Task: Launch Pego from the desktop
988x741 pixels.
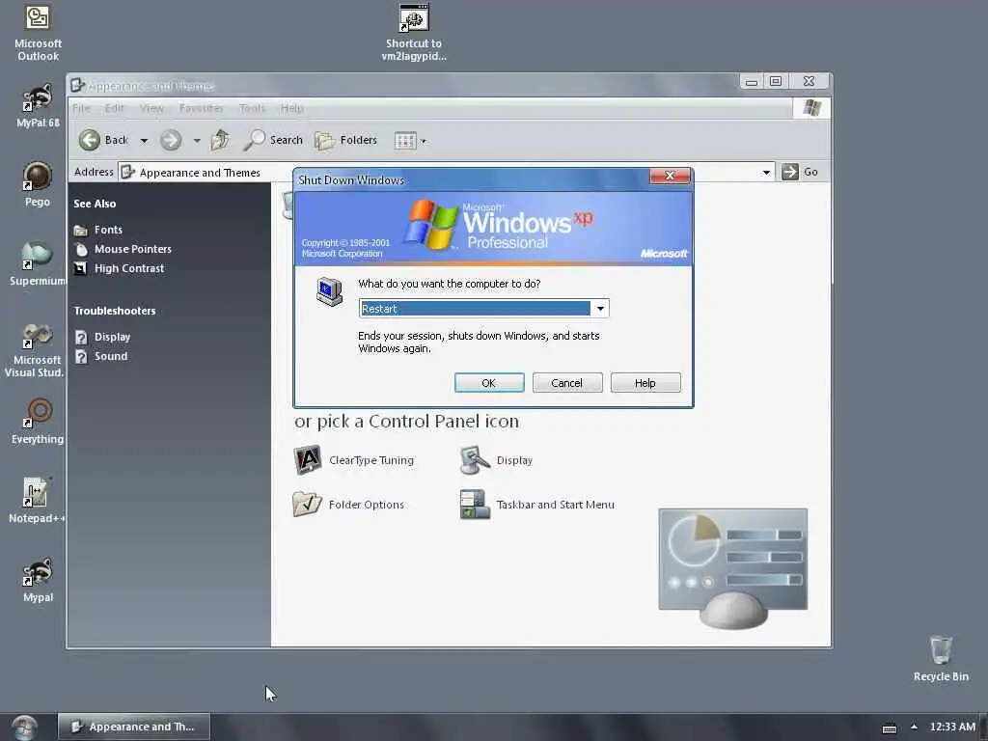Action: pos(38,184)
